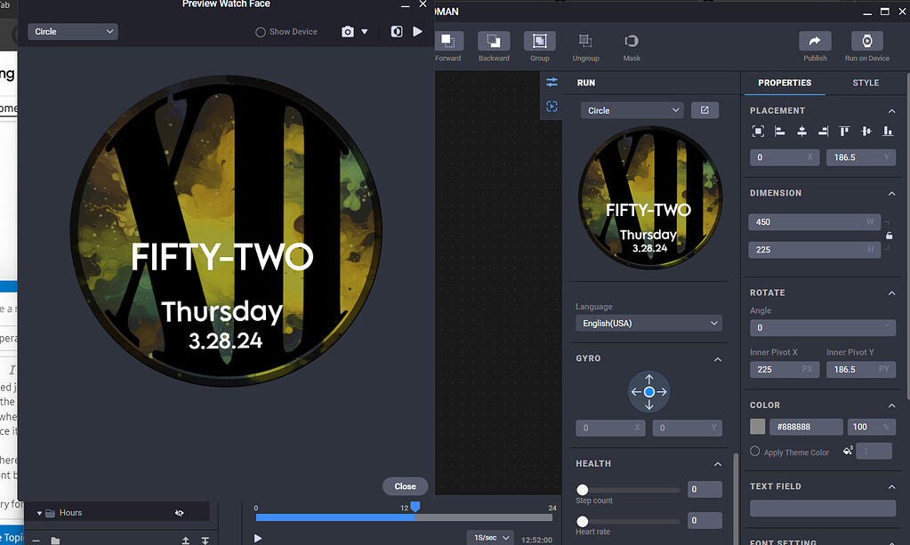This screenshot has width=910, height=545.
Task: Click the align to top edge icon
Action: point(844,131)
